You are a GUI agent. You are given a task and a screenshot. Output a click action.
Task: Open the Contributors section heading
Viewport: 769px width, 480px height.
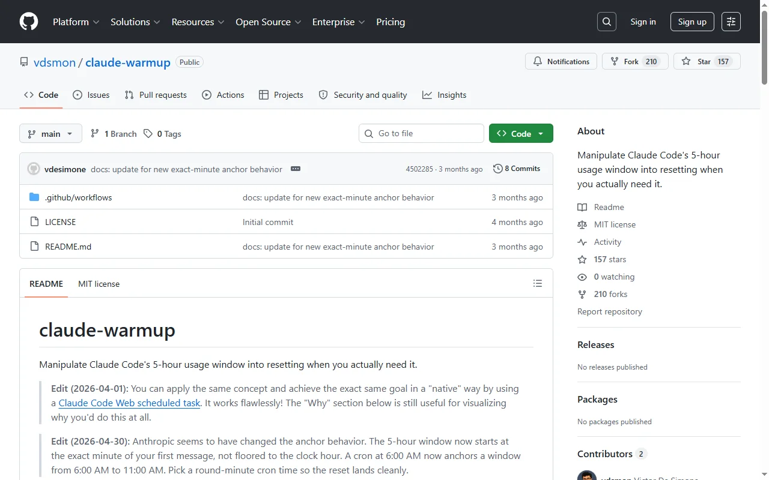click(x=612, y=454)
